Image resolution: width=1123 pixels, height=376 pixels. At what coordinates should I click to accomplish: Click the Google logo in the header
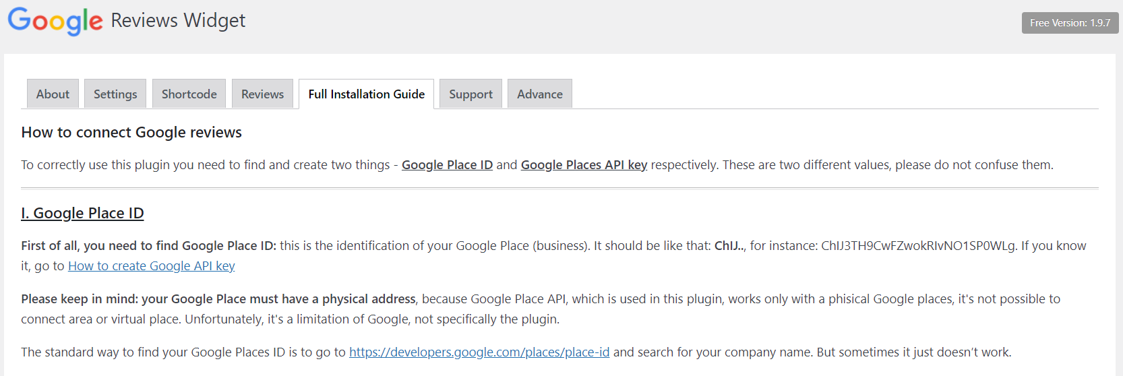55,21
